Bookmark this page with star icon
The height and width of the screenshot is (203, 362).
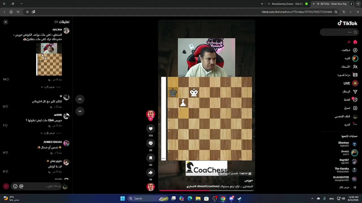pyautogui.click(x=27, y=12)
